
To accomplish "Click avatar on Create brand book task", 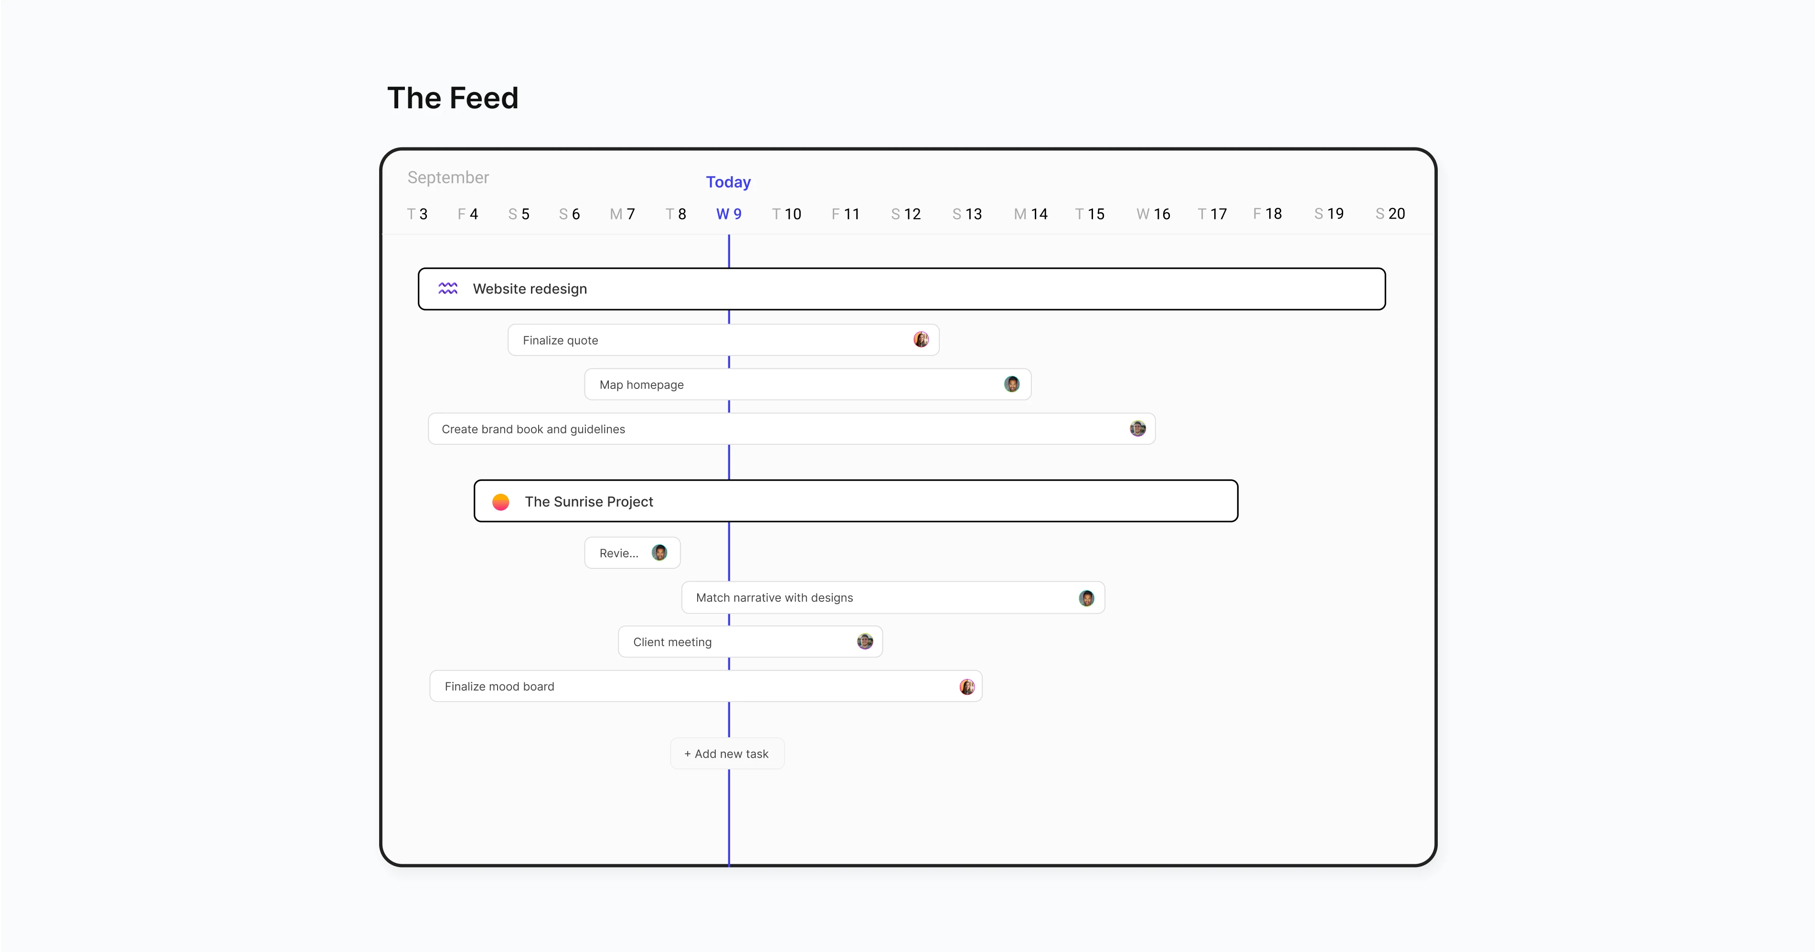I will click(x=1138, y=428).
